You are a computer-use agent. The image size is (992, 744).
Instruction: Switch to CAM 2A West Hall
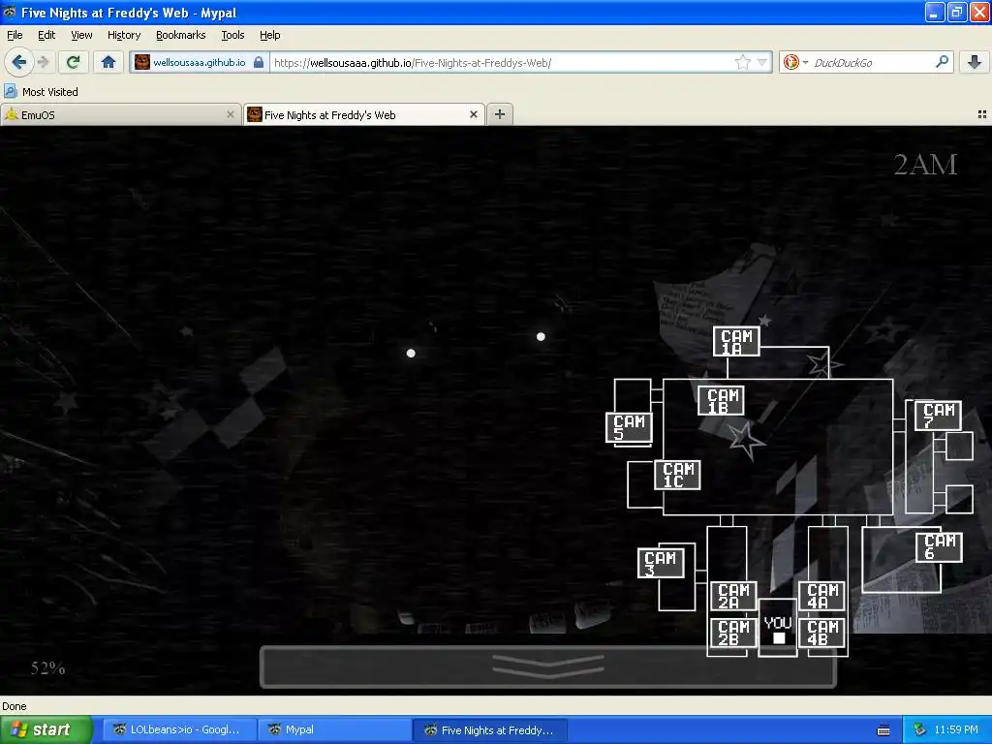click(x=734, y=596)
